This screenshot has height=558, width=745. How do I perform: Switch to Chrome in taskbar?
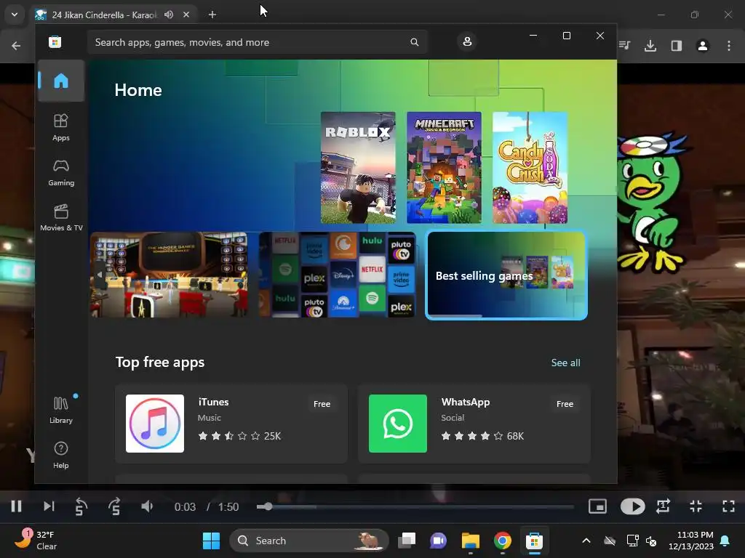pyautogui.click(x=502, y=541)
